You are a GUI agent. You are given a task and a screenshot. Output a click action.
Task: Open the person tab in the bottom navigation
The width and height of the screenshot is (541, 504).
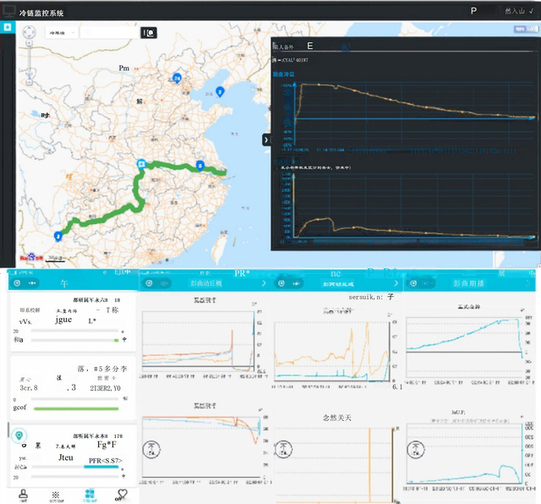click(23, 495)
